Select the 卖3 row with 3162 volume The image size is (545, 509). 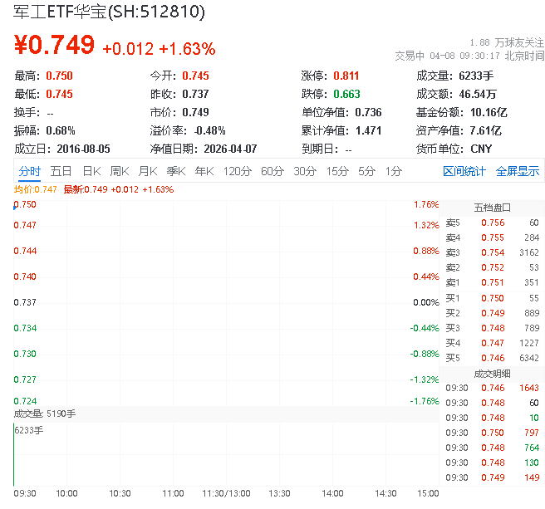pyautogui.click(x=492, y=252)
